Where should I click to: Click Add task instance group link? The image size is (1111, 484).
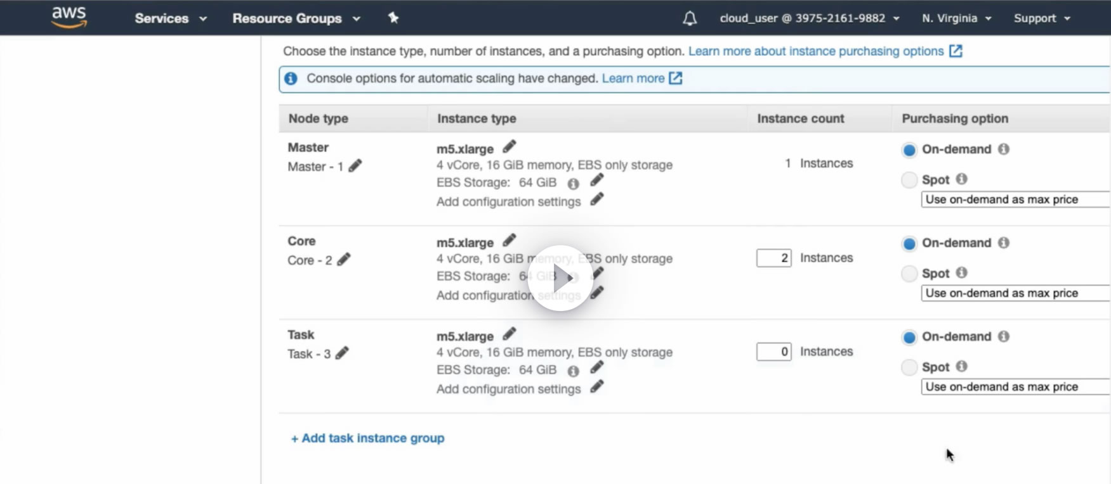367,438
